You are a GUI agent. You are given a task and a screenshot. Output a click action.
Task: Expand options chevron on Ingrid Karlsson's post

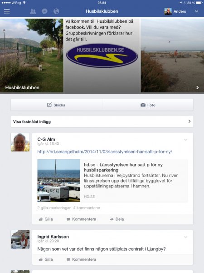(185, 237)
